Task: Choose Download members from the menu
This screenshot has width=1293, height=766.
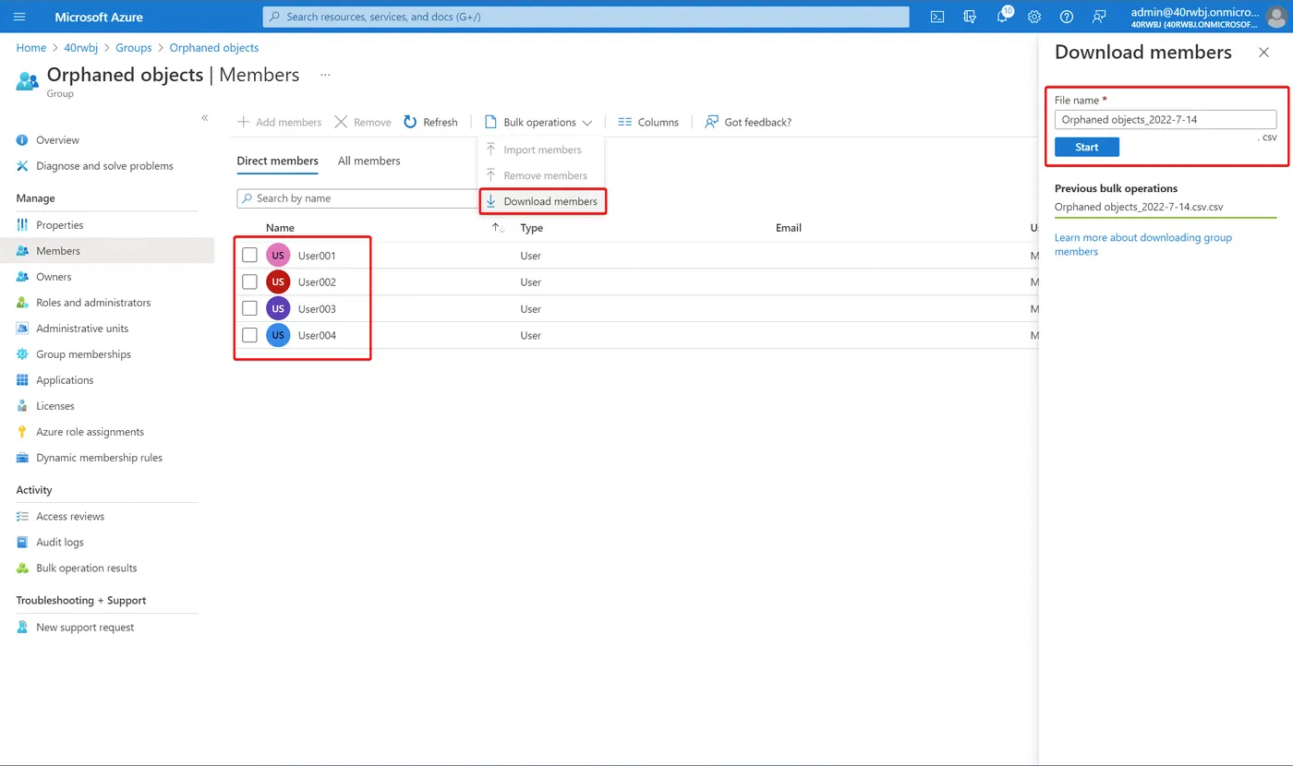Action: [x=542, y=201]
